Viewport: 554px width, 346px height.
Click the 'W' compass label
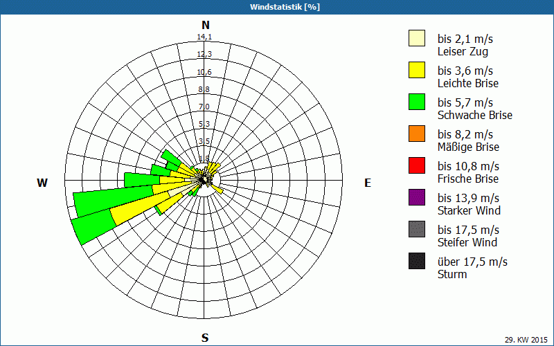(42, 183)
